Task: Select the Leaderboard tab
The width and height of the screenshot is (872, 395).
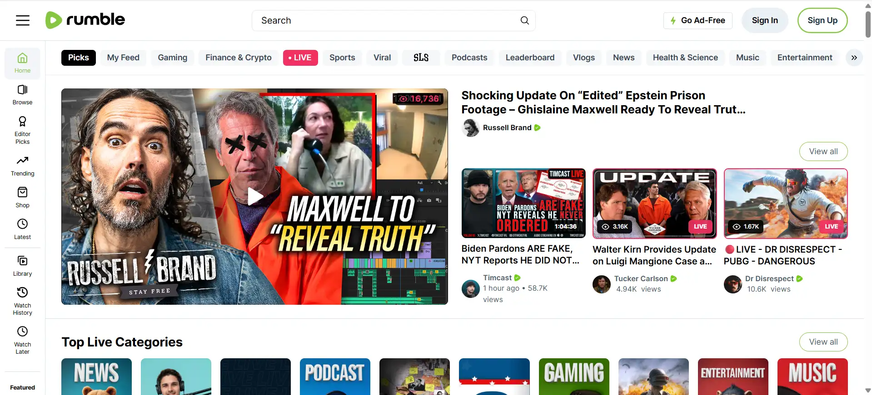Action: [x=530, y=58]
